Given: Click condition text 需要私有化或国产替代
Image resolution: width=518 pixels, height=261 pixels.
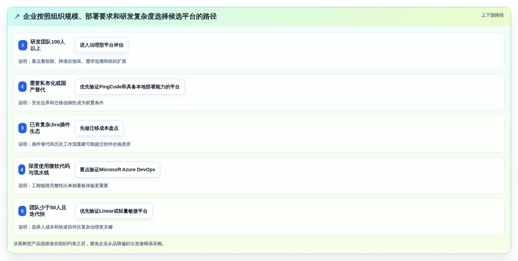Looking at the screenshot, I should pyautogui.click(x=48, y=87).
